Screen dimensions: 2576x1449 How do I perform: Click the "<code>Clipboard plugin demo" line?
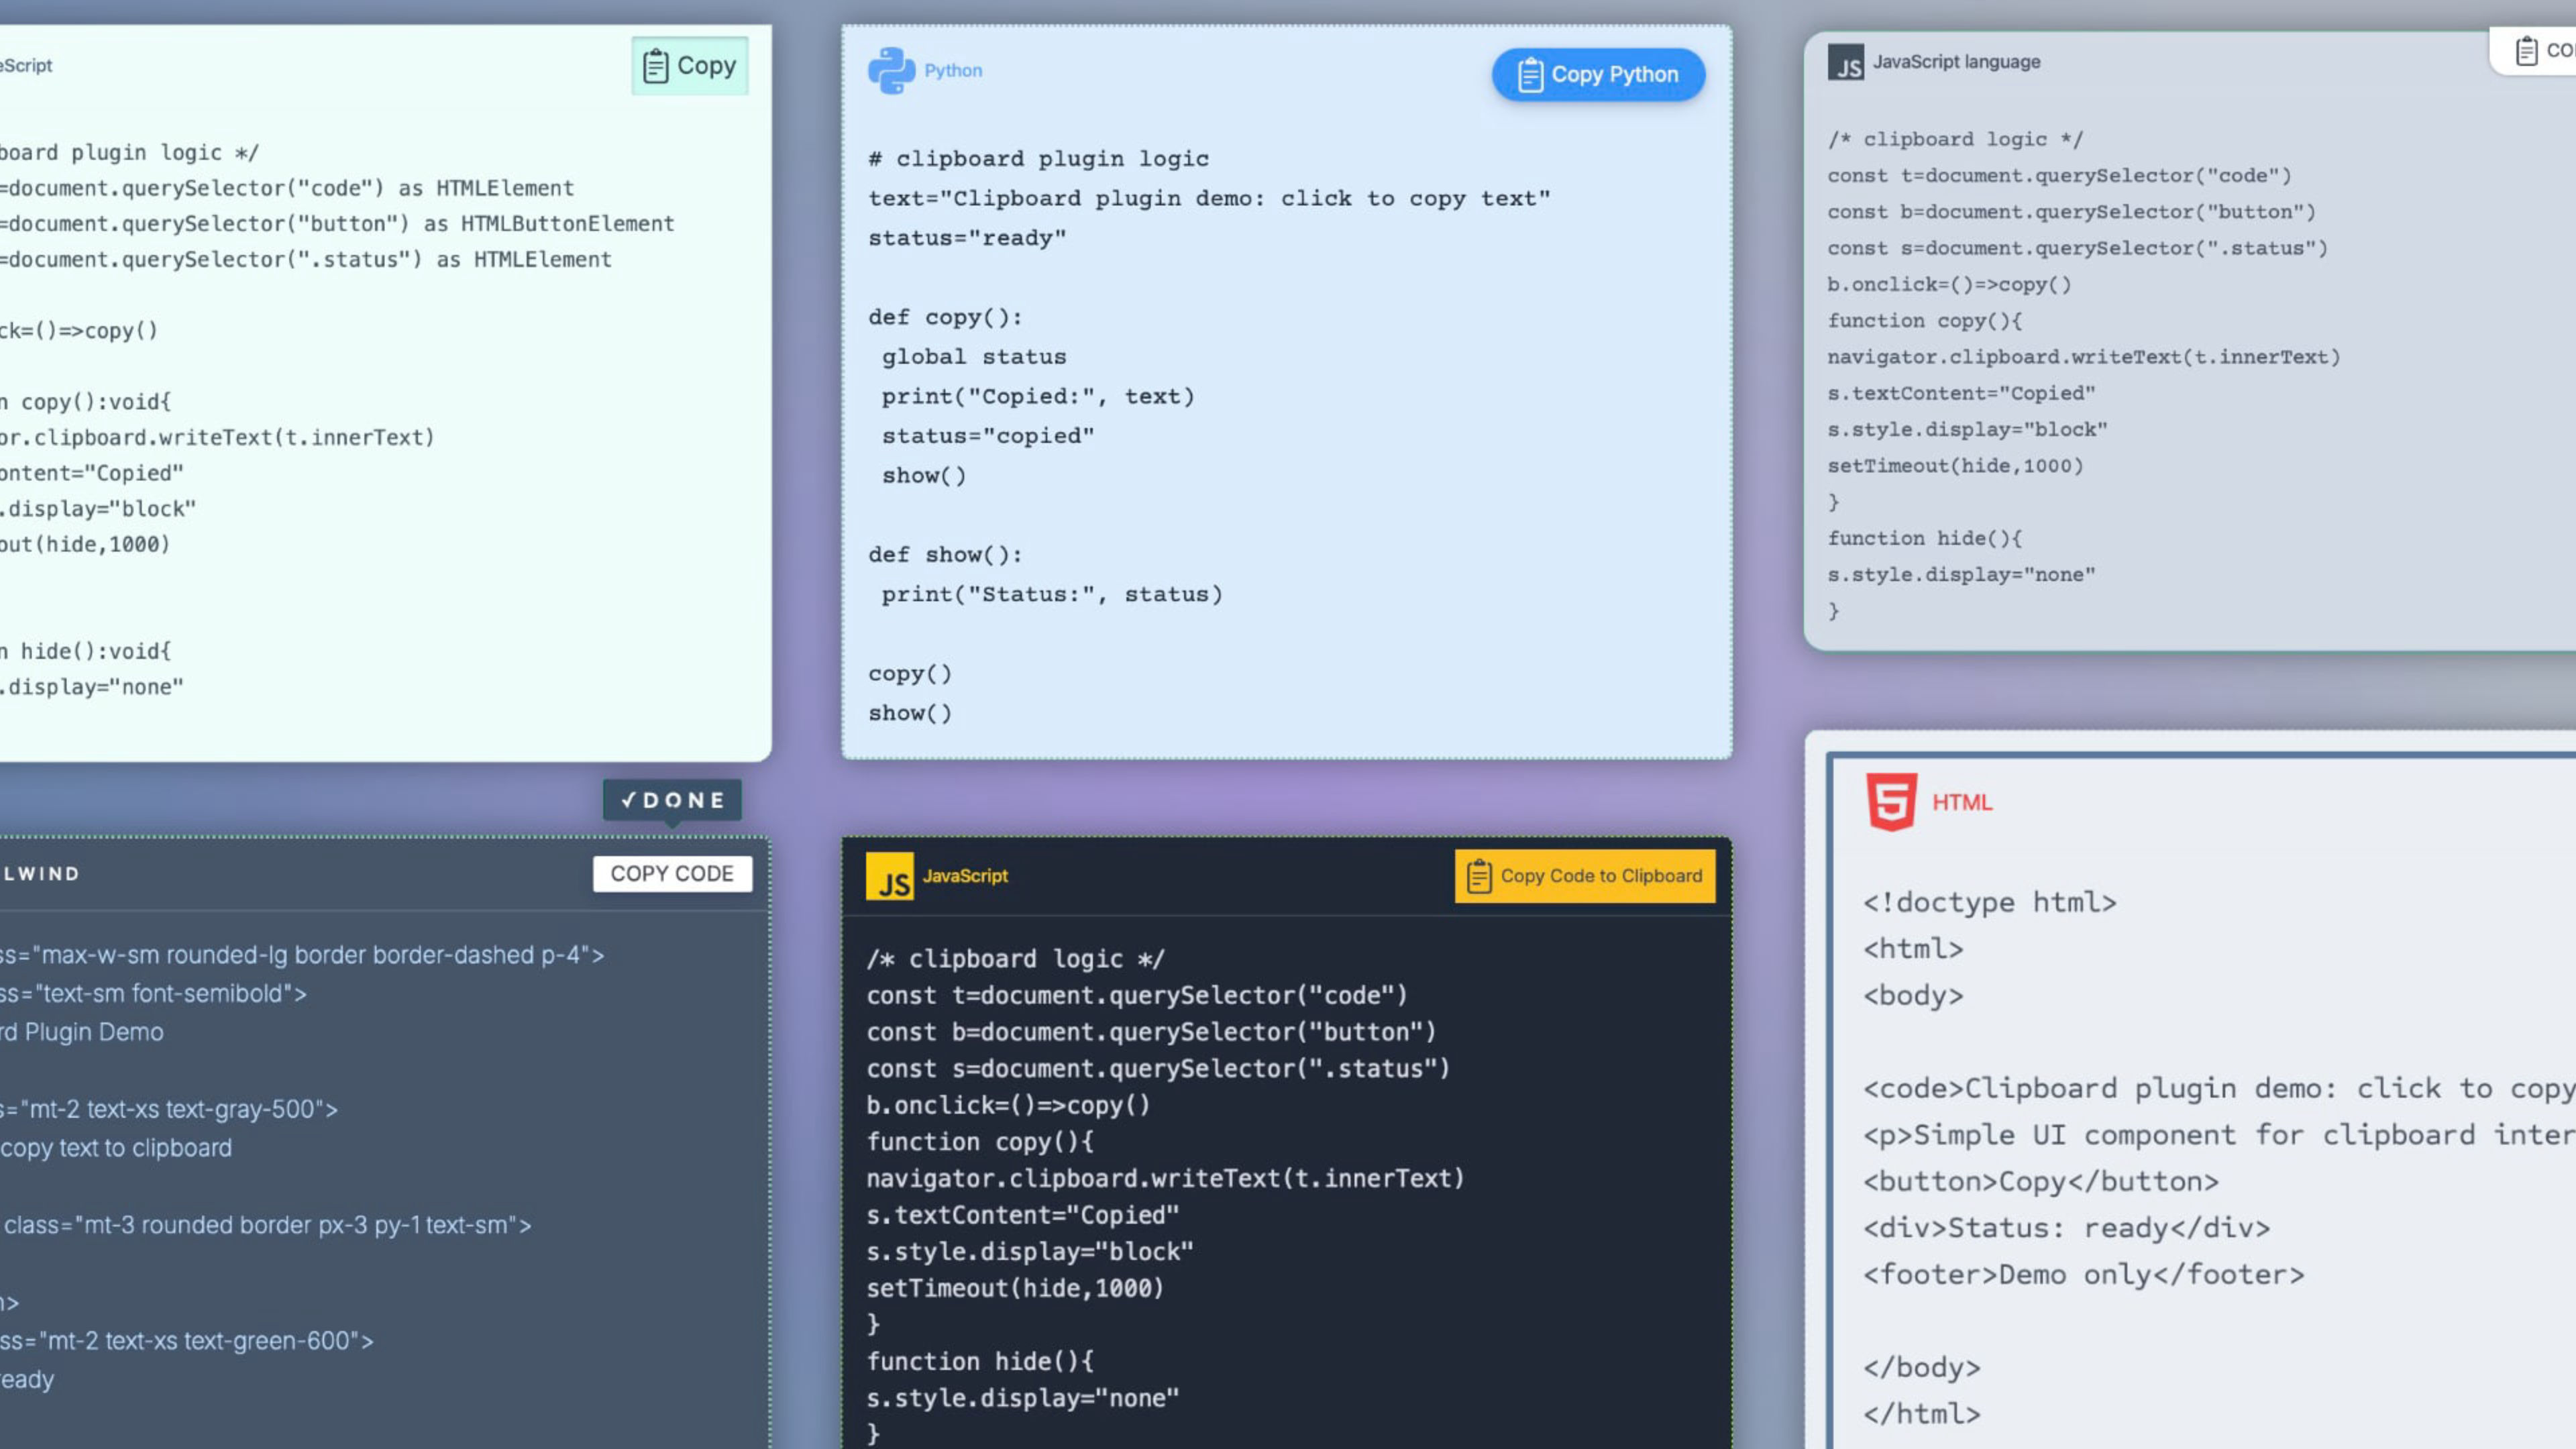2219,1089
